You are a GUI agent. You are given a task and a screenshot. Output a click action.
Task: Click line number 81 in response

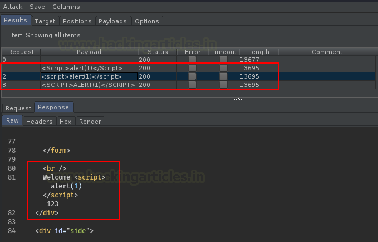(x=12, y=177)
